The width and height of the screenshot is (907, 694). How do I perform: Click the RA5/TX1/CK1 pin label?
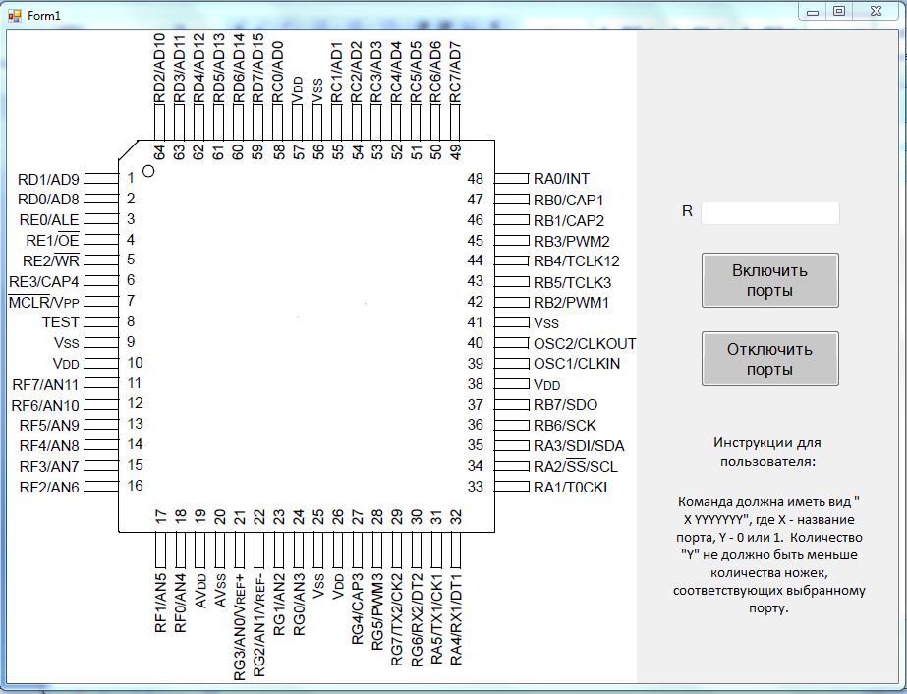coord(436,620)
